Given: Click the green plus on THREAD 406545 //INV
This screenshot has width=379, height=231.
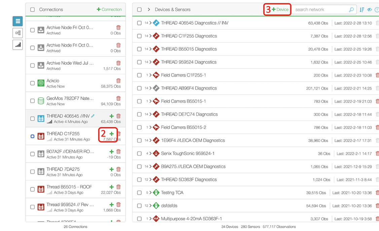Looking at the screenshot, I should [111, 116].
